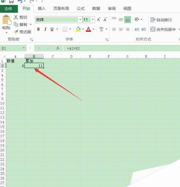Decrease indent with the left indent icon

pyautogui.click(x=137, y=29)
